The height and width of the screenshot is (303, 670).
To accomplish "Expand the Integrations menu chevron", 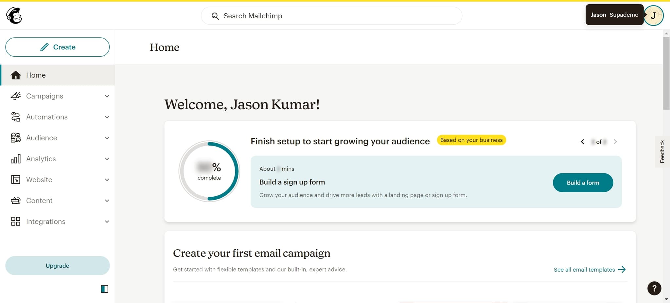I will (107, 222).
